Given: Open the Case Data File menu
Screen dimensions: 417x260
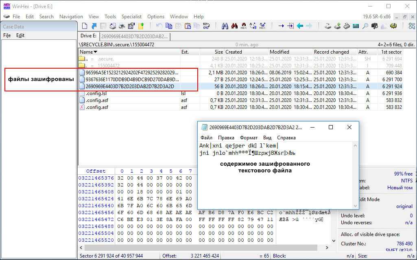Looking at the screenshot, I should click(7, 35).
